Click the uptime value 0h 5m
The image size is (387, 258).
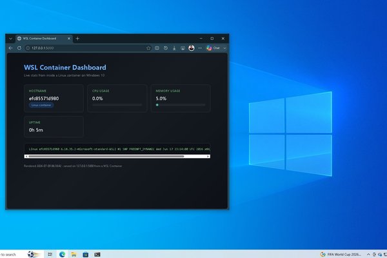coord(35,130)
